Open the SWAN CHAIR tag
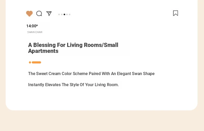Screen dimensions: 204x131 pos(35,32)
